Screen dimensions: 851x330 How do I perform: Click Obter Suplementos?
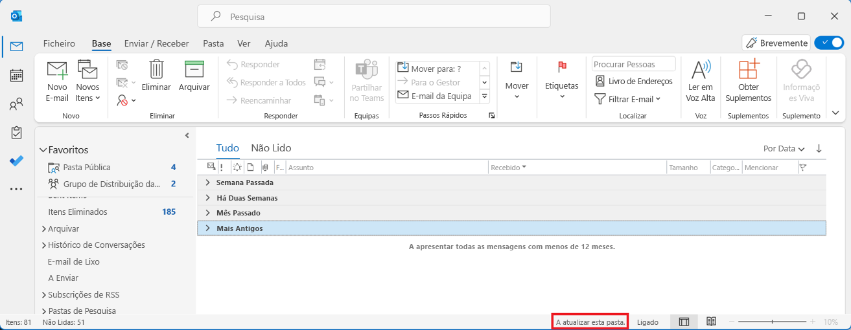click(749, 82)
